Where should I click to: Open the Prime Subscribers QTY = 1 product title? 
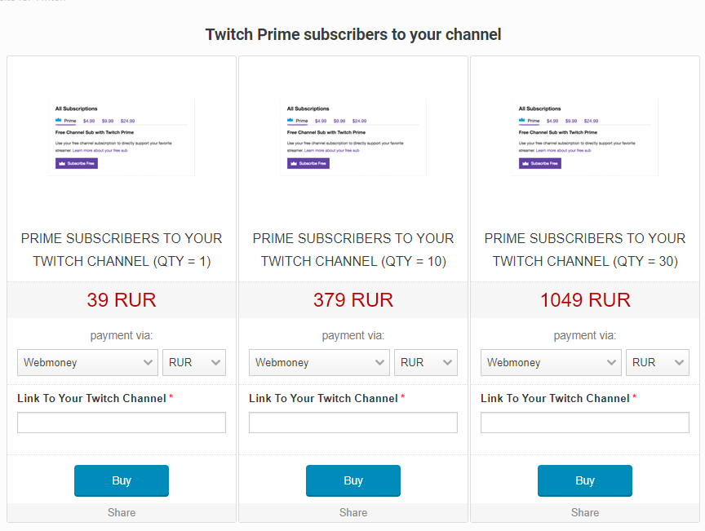122,250
